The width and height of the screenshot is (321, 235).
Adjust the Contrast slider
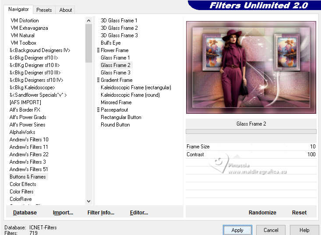pos(251,154)
